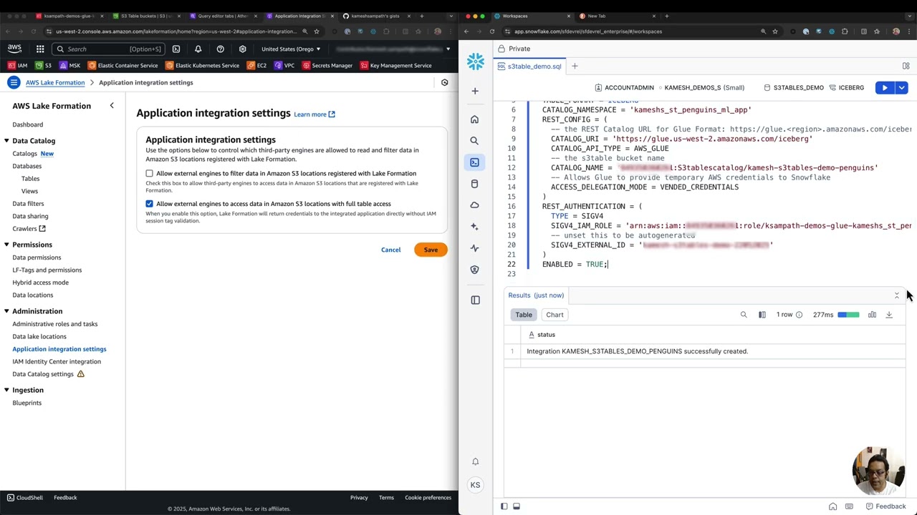Screen dimensions: 917x515
Task: Open Snowflake Projects worksheets icon
Action: pyautogui.click(x=474, y=162)
